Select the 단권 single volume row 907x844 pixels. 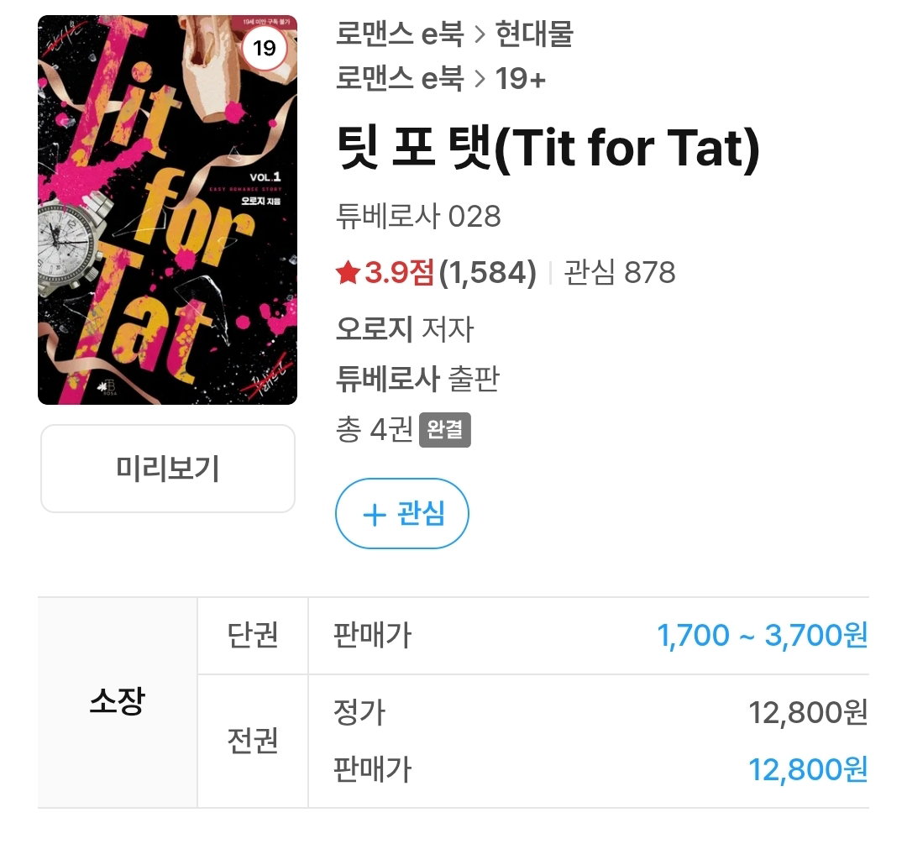[532, 636]
